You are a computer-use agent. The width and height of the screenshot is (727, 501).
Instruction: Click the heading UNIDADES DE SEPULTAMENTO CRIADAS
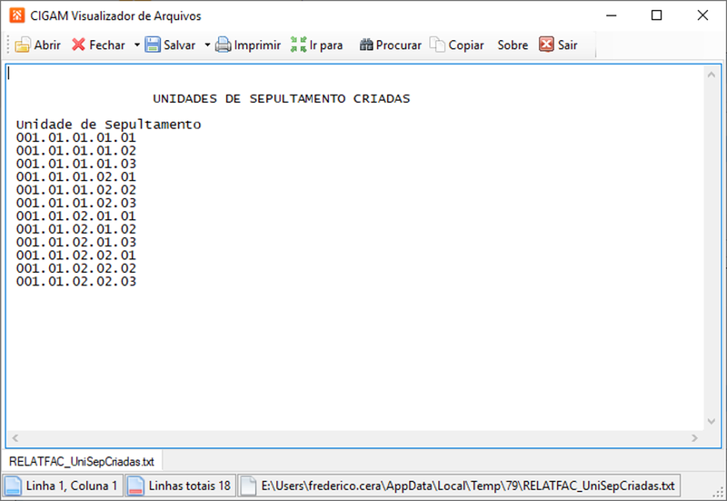(x=282, y=99)
